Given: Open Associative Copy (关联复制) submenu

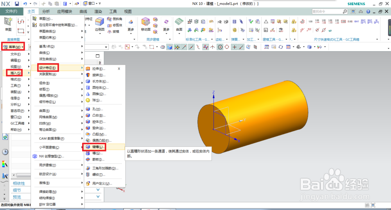Looking at the screenshot, I should (x=58, y=74).
